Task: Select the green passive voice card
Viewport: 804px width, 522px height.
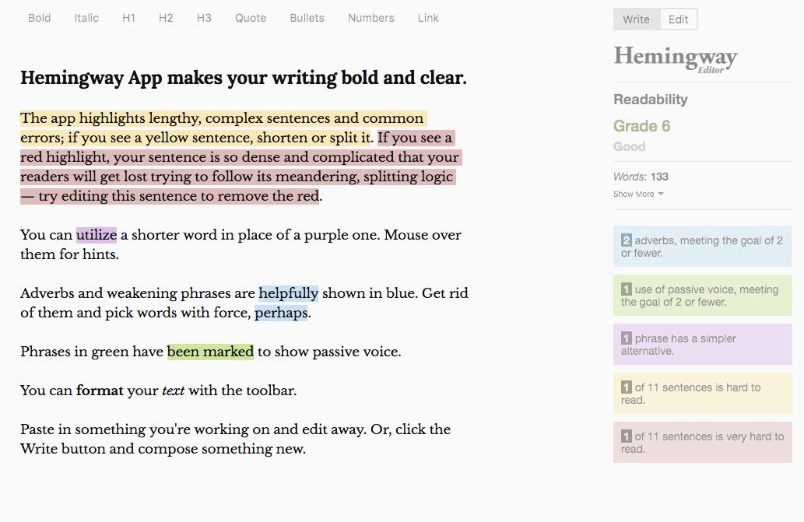Action: tap(703, 296)
